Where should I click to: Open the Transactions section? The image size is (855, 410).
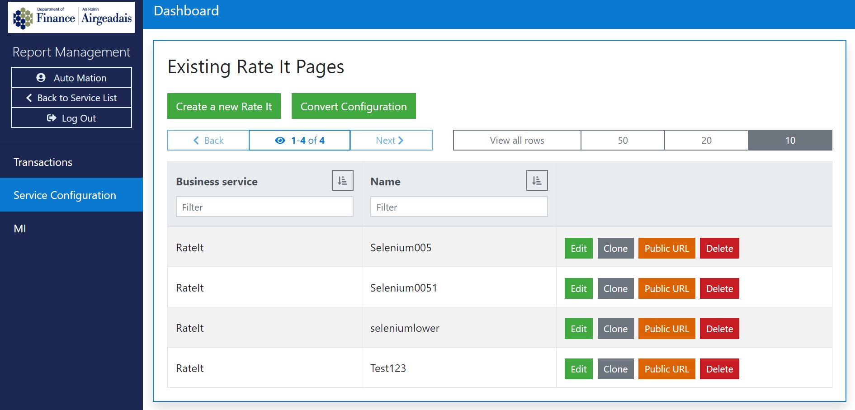tap(71, 162)
